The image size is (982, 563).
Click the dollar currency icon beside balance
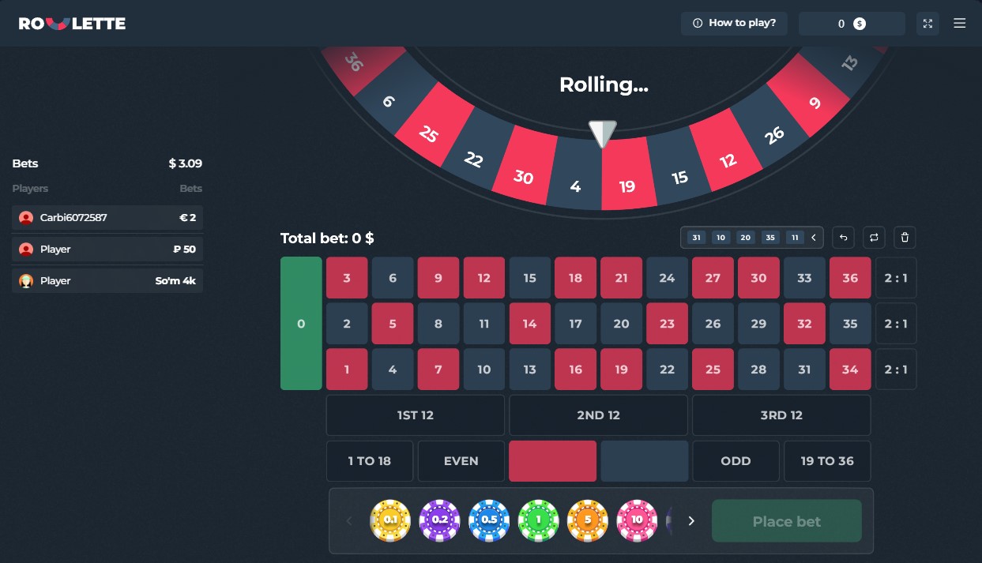[860, 24]
